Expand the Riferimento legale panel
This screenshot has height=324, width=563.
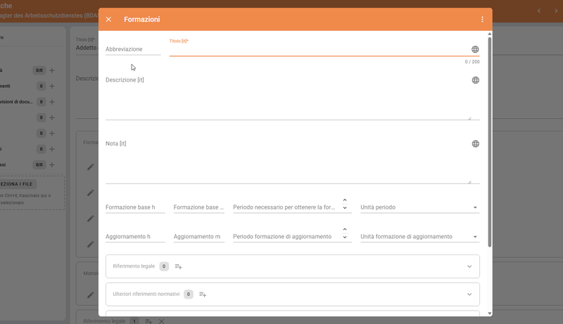click(469, 266)
